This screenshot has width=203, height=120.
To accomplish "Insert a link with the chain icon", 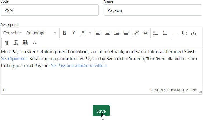I will point(136,33).
